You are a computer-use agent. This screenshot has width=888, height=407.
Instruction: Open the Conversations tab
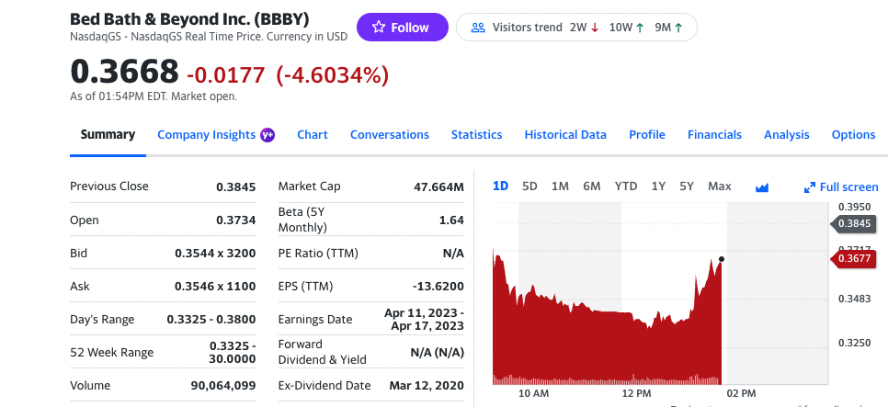tap(390, 135)
